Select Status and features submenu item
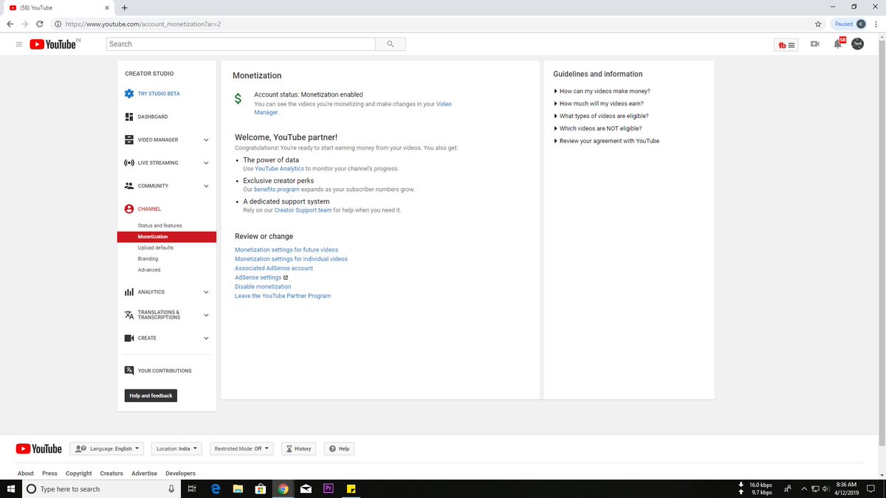 point(159,225)
